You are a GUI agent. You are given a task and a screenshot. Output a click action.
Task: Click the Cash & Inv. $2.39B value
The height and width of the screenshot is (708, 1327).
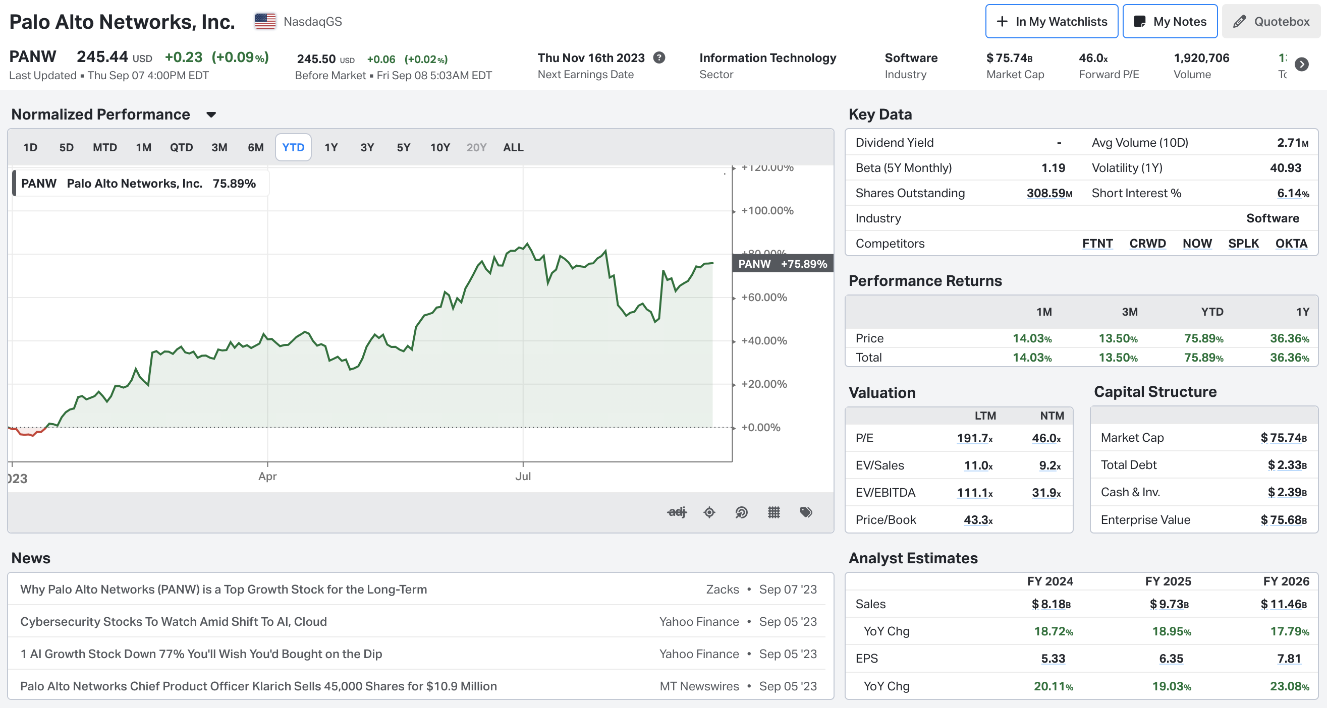point(1287,492)
